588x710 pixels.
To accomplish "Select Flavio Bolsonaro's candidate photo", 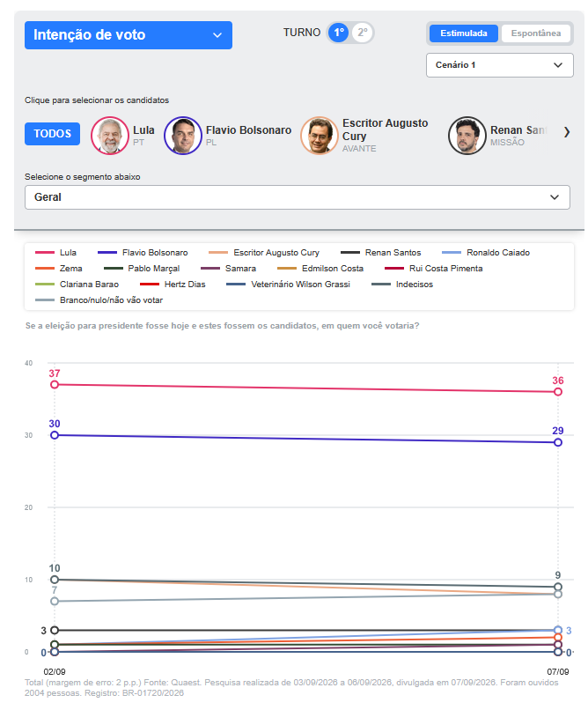I will point(183,136).
